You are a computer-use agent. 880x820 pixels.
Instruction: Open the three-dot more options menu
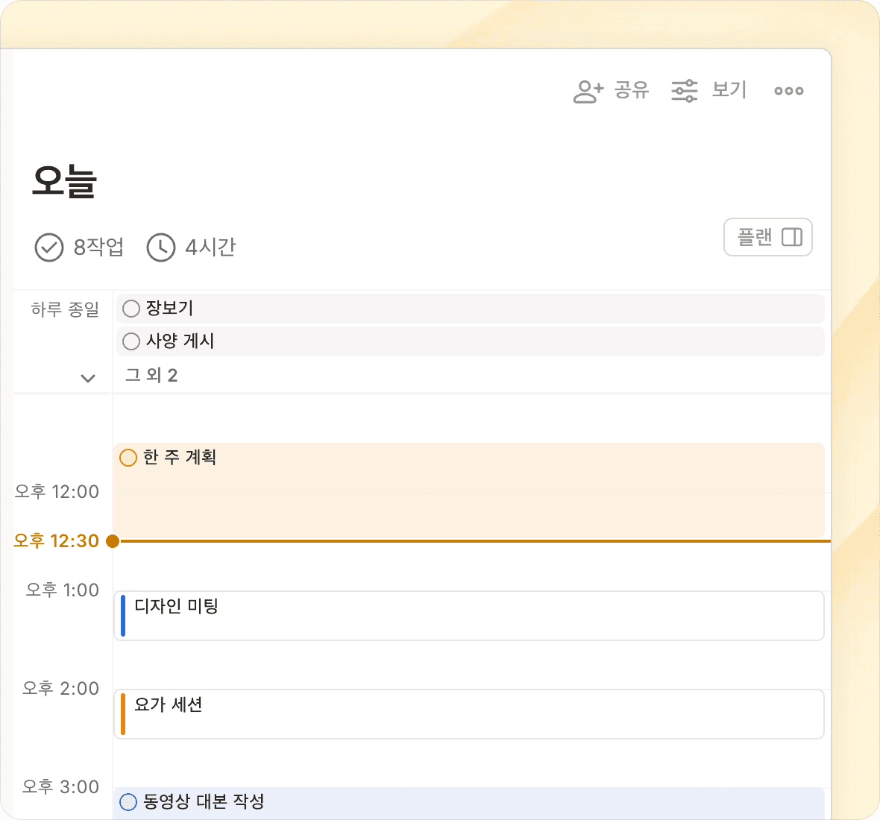coord(788,91)
